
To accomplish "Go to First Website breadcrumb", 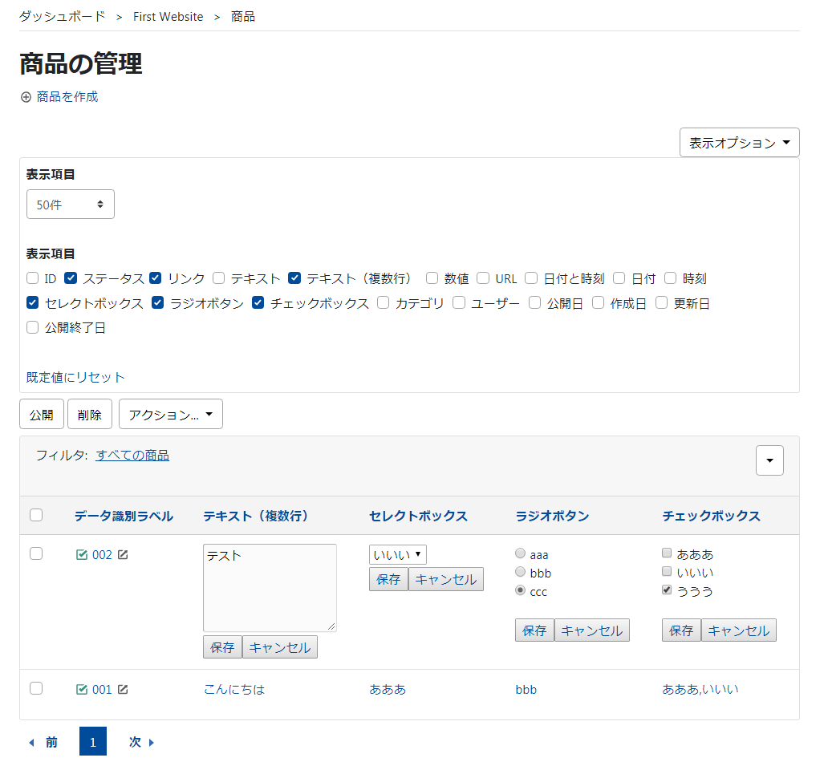I will [168, 17].
